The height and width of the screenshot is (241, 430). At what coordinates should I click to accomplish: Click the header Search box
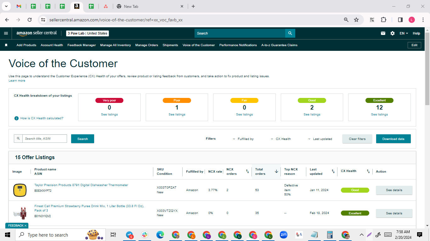coord(240,33)
